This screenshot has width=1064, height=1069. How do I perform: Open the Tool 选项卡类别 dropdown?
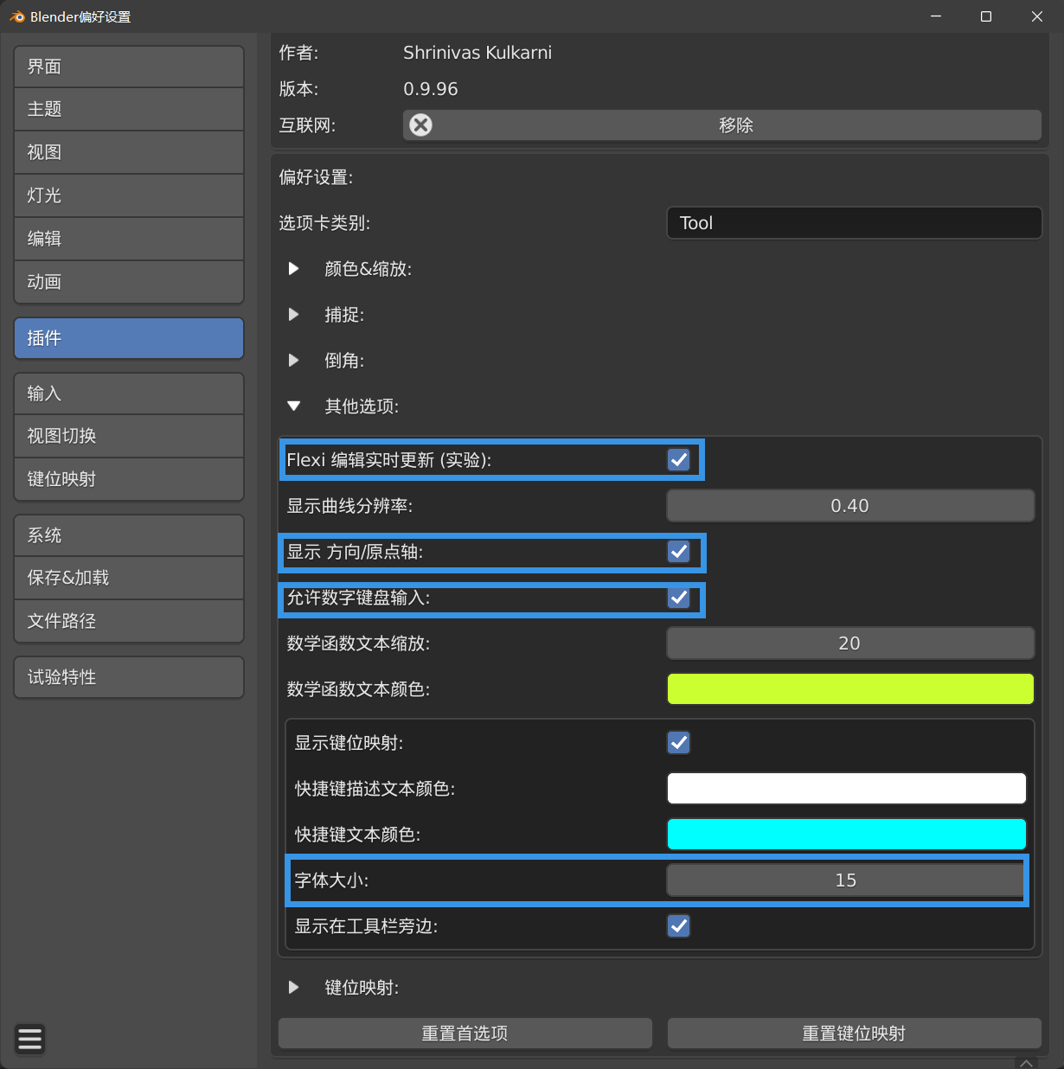point(853,222)
